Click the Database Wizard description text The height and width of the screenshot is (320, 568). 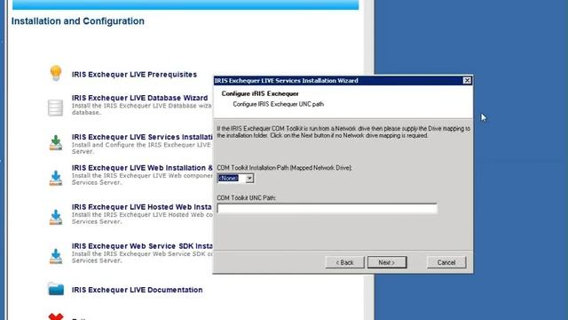pyautogui.click(x=142, y=109)
